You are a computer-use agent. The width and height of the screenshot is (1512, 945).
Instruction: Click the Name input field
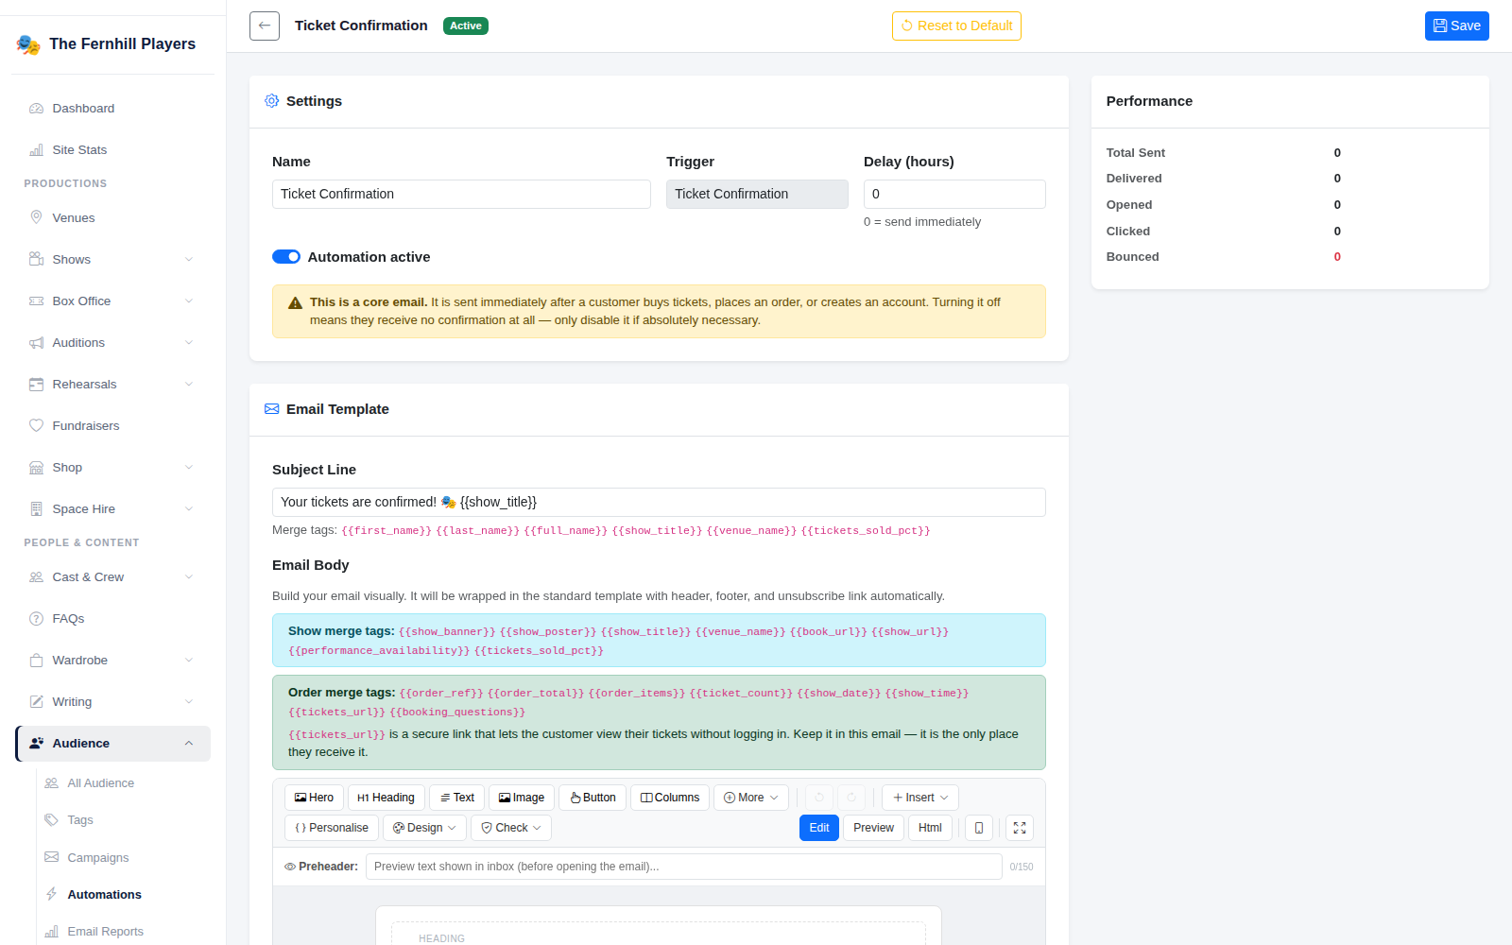(461, 194)
